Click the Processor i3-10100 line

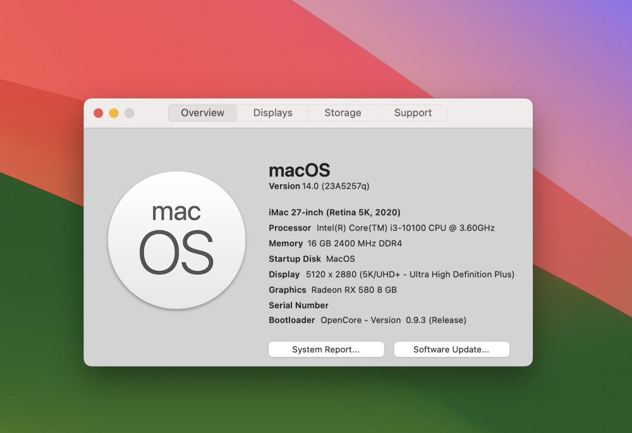(382, 228)
